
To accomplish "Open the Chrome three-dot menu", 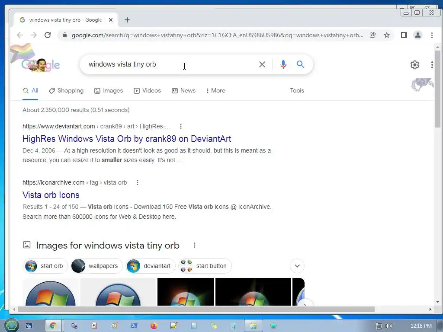I will (432, 35).
